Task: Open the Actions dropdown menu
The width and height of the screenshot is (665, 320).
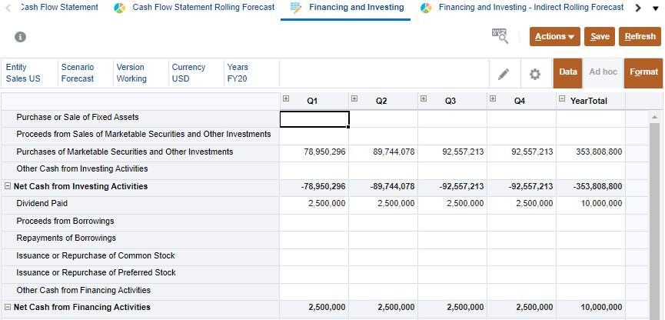Action: coord(555,36)
